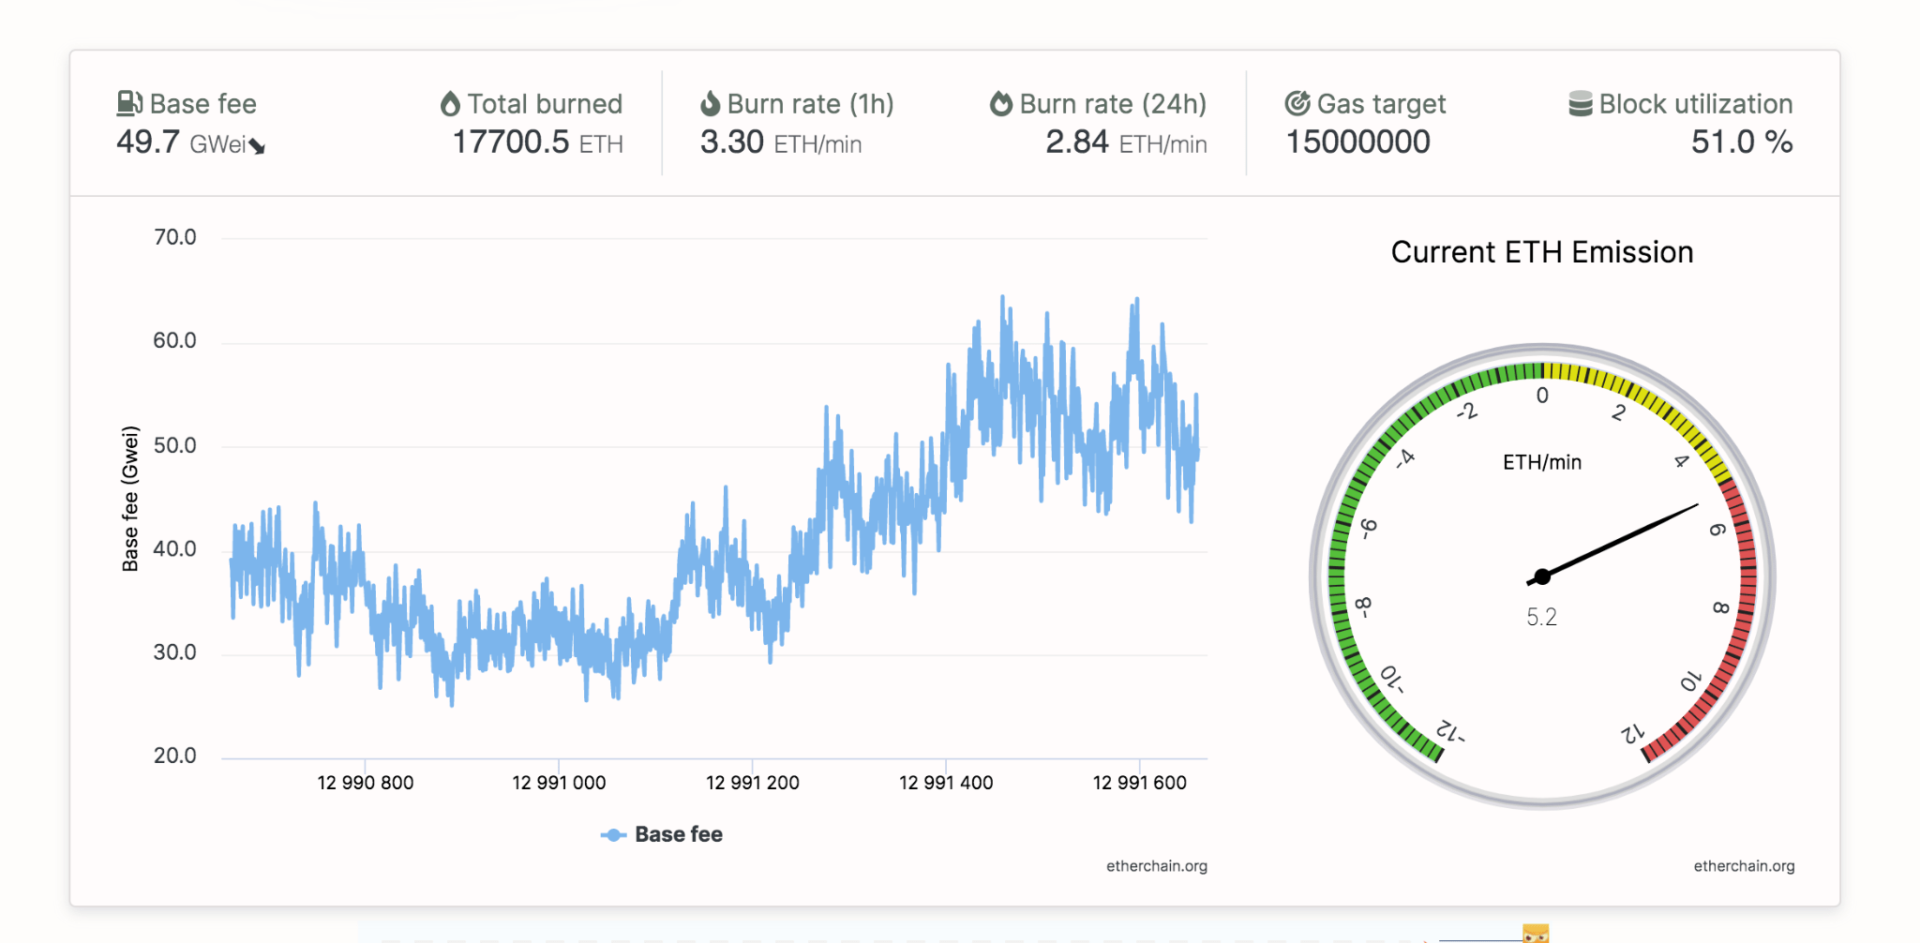Click the -12 mark on the gauge

click(x=1450, y=731)
